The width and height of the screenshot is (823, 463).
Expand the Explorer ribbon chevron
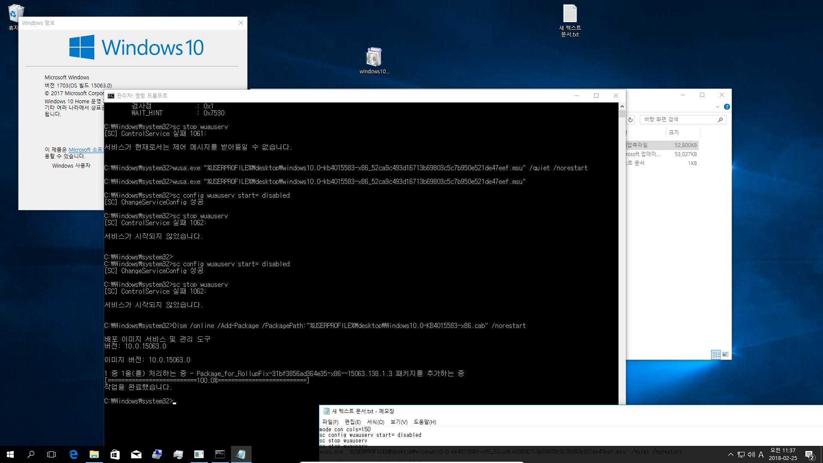[x=717, y=107]
